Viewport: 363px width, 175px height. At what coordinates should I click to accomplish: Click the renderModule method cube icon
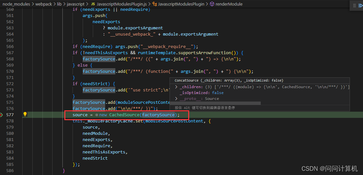coord(212,4)
